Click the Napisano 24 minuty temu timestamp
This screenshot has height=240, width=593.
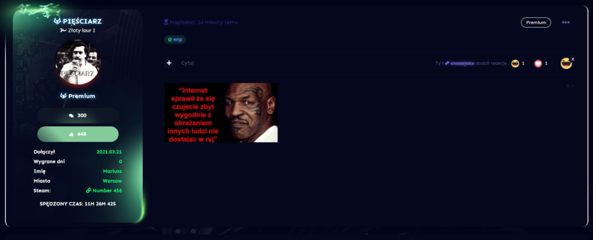tap(203, 23)
